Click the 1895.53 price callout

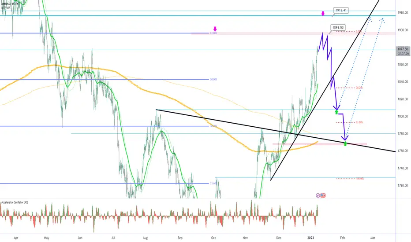[338, 27]
